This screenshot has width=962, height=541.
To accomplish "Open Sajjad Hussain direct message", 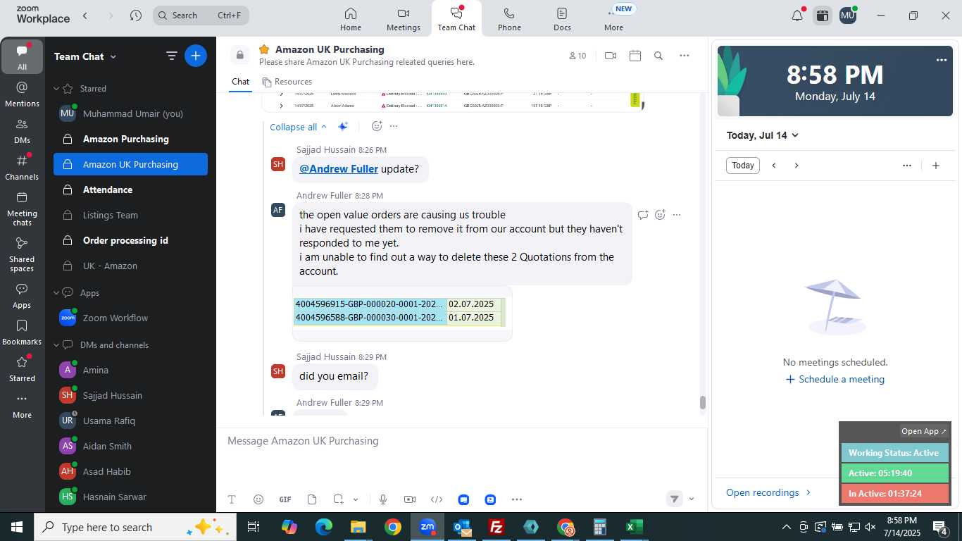I will (130, 395).
